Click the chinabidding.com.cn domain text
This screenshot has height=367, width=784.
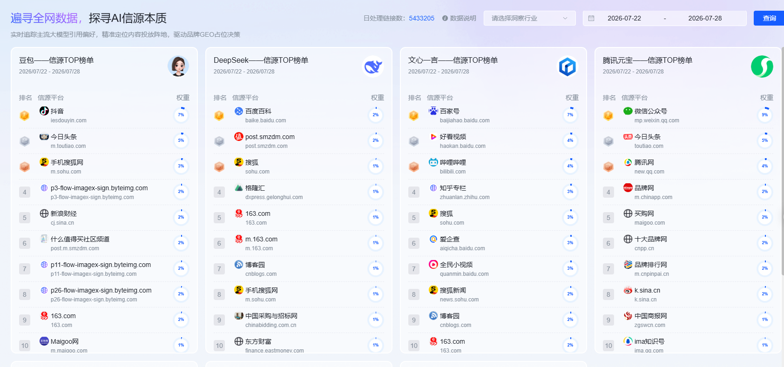(271, 325)
